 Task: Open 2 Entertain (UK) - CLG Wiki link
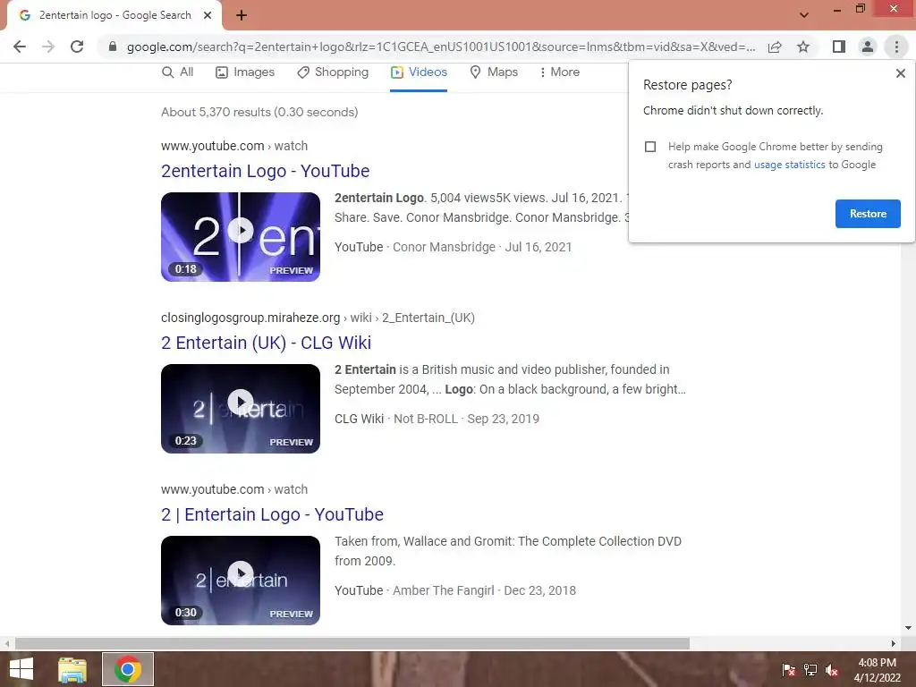coord(266,343)
